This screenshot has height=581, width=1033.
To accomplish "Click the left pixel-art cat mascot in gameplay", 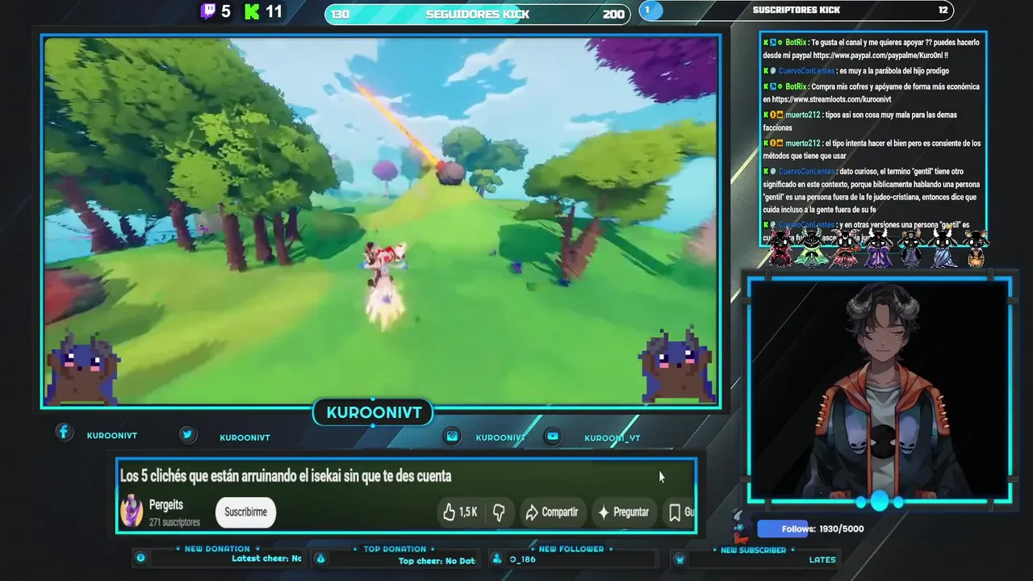I will tap(83, 367).
